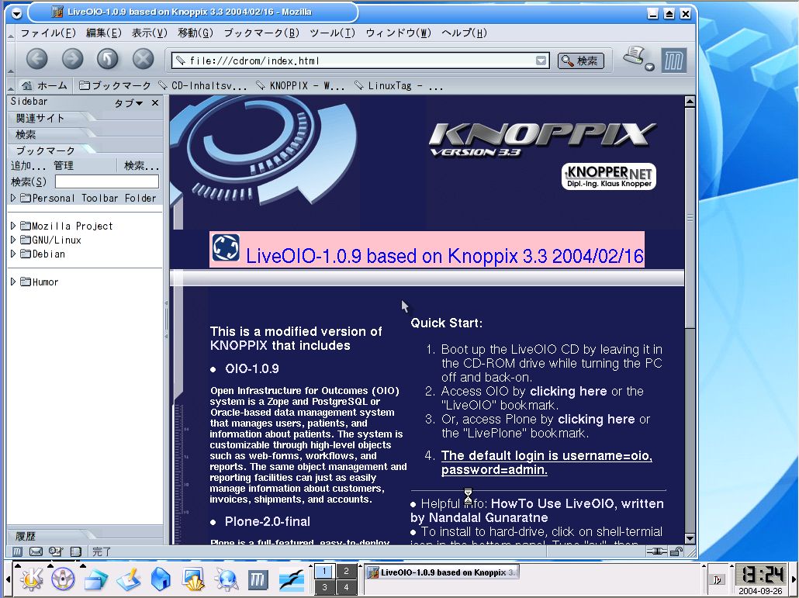Expand the Humor bookmark folder
The width and height of the screenshot is (799, 598).
pyautogui.click(x=13, y=282)
